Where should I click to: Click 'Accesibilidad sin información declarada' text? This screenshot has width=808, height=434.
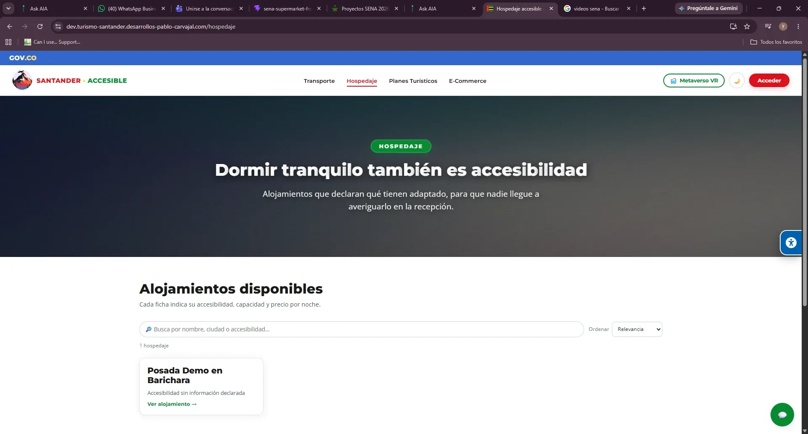pos(196,393)
